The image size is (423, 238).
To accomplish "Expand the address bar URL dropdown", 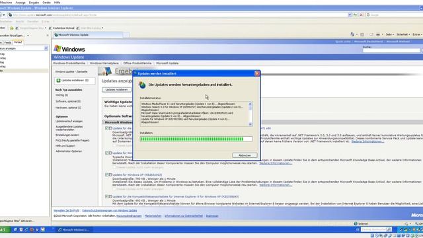I will coord(350,15).
